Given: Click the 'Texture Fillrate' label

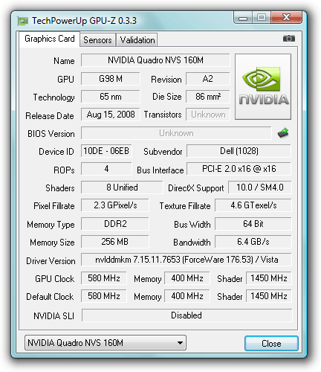Looking at the screenshot, I should tap(185, 206).
